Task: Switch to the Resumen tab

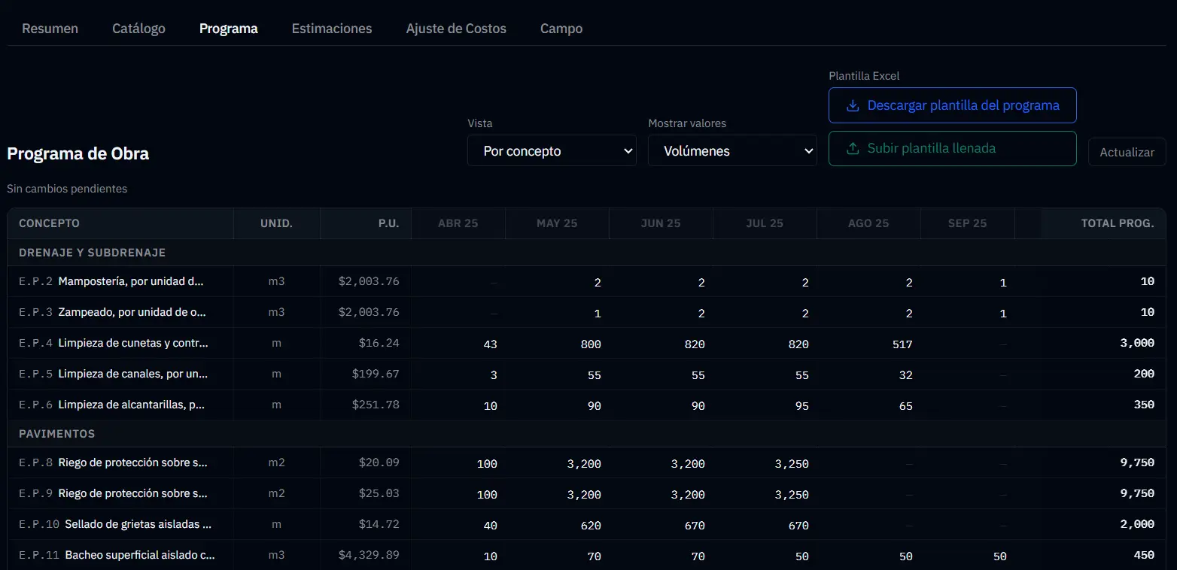Action: pyautogui.click(x=50, y=29)
